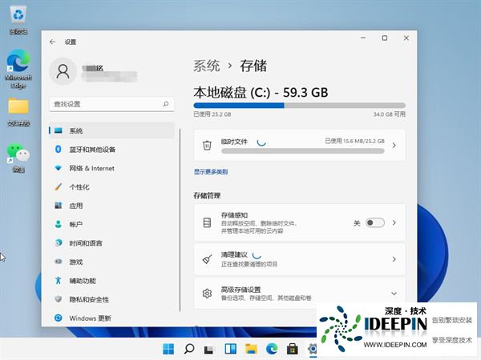Open File Explorer from the taskbar

(251, 349)
